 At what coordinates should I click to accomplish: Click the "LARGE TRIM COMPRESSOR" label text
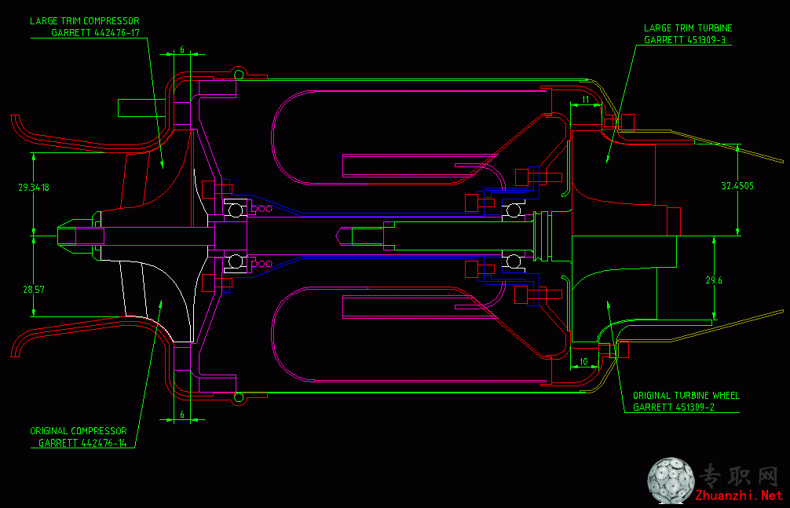pyautogui.click(x=85, y=21)
